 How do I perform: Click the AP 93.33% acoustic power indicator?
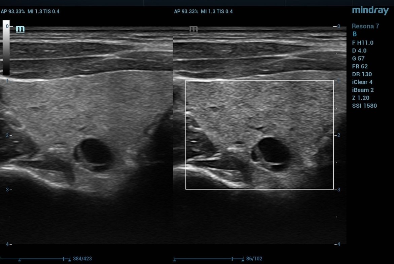point(13,11)
